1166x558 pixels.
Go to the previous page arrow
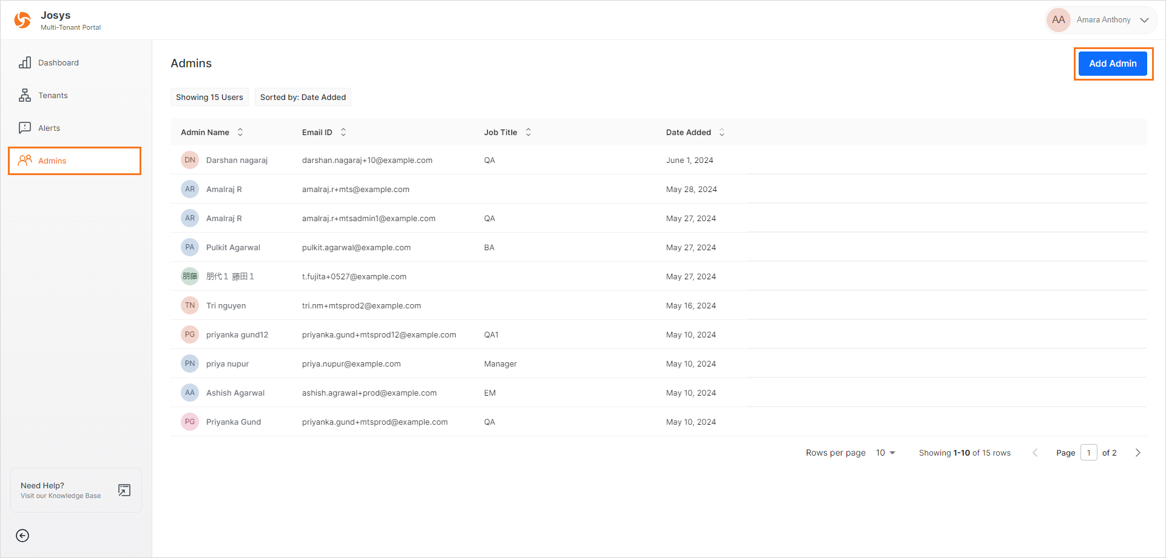pyautogui.click(x=1035, y=453)
